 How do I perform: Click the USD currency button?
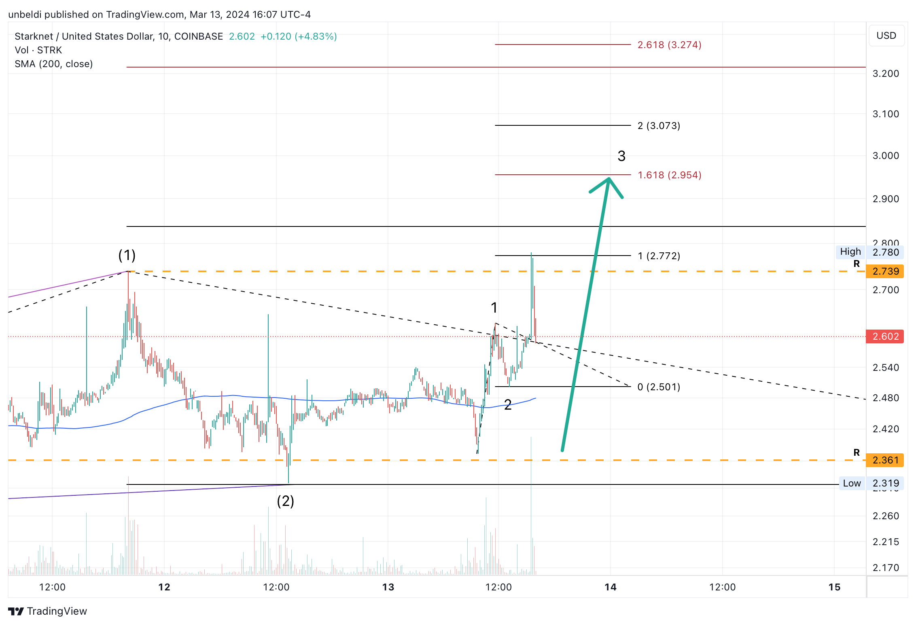coord(886,36)
